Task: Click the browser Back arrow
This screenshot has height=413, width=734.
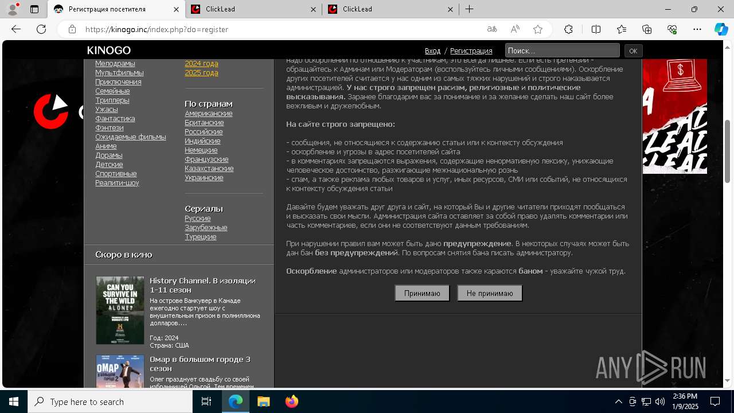Action: point(16,29)
